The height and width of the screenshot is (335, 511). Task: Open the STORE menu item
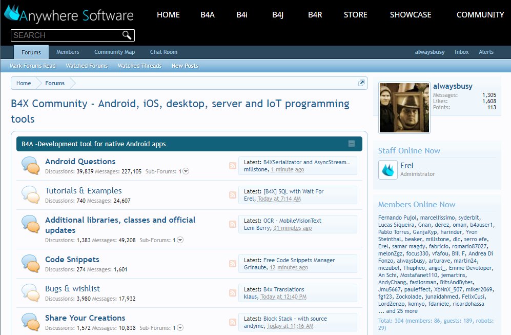[356, 15]
